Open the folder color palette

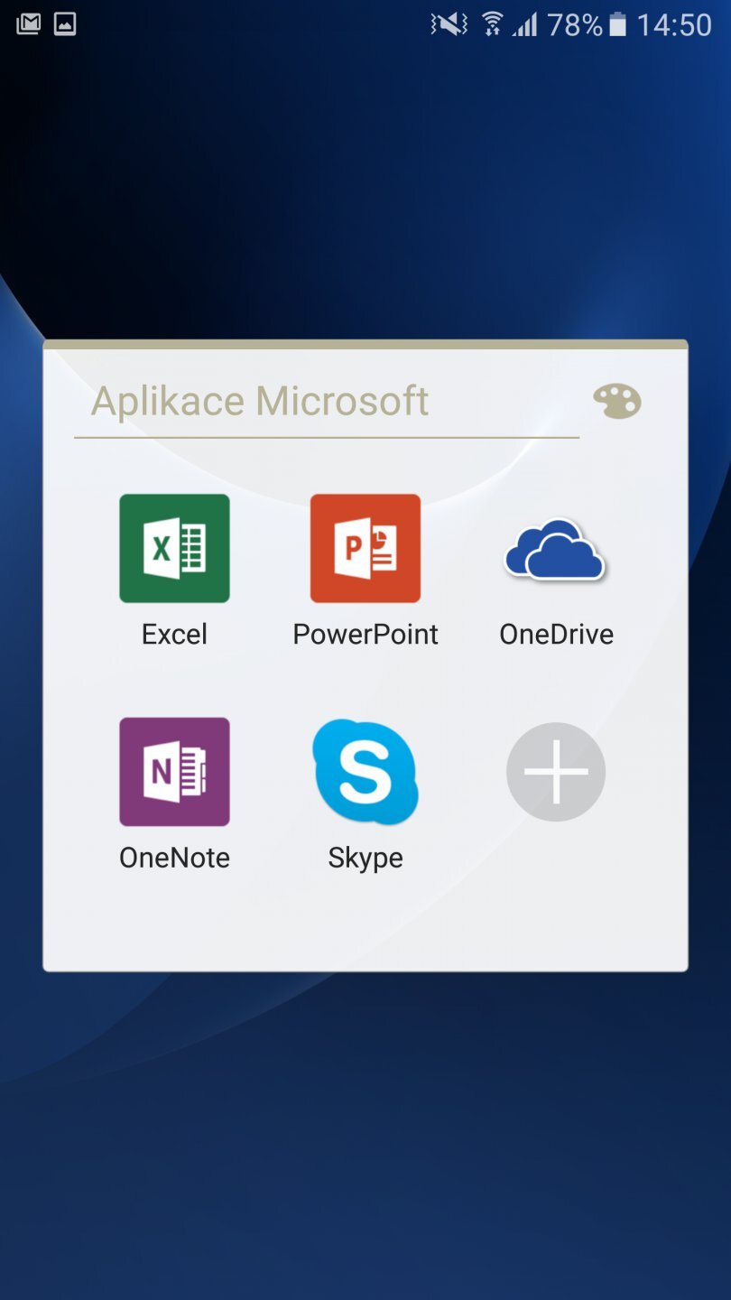617,401
